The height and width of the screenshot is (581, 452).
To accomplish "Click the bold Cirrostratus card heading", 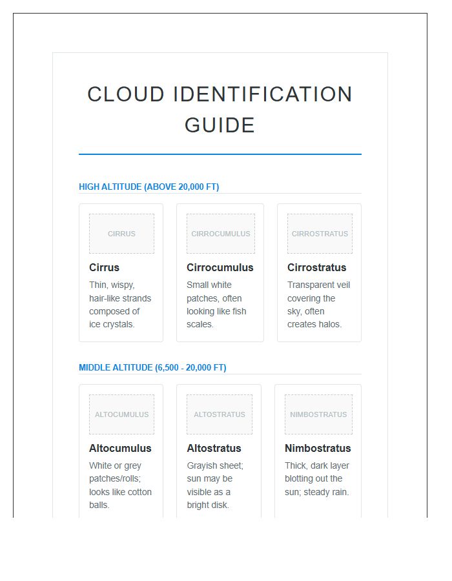I will [317, 267].
